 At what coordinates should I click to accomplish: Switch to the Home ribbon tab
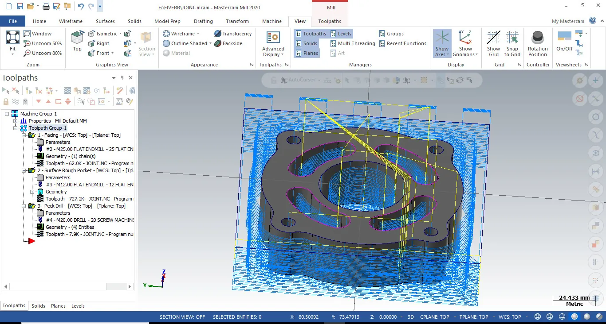(x=39, y=21)
